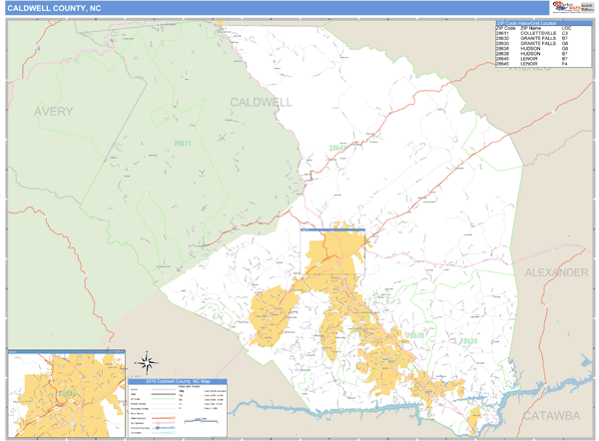599x441 pixels.
Task: Click the Caldwell County, NC title bar
Action: (61, 8)
